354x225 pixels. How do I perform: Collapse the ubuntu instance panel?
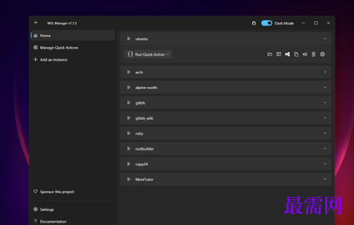click(x=325, y=39)
